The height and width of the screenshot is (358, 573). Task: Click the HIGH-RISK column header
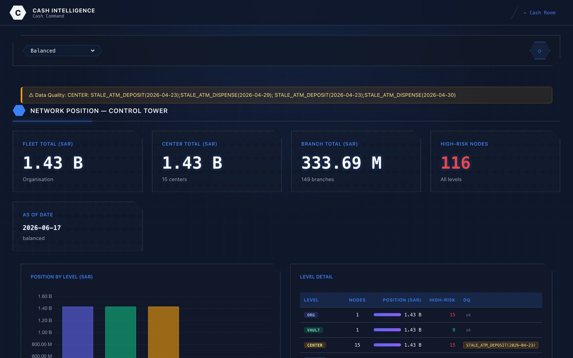[x=442, y=300]
